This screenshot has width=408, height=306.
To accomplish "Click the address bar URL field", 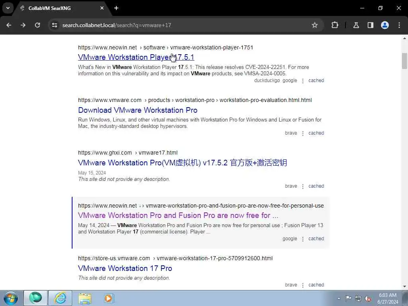I will pyautogui.click(x=182, y=25).
